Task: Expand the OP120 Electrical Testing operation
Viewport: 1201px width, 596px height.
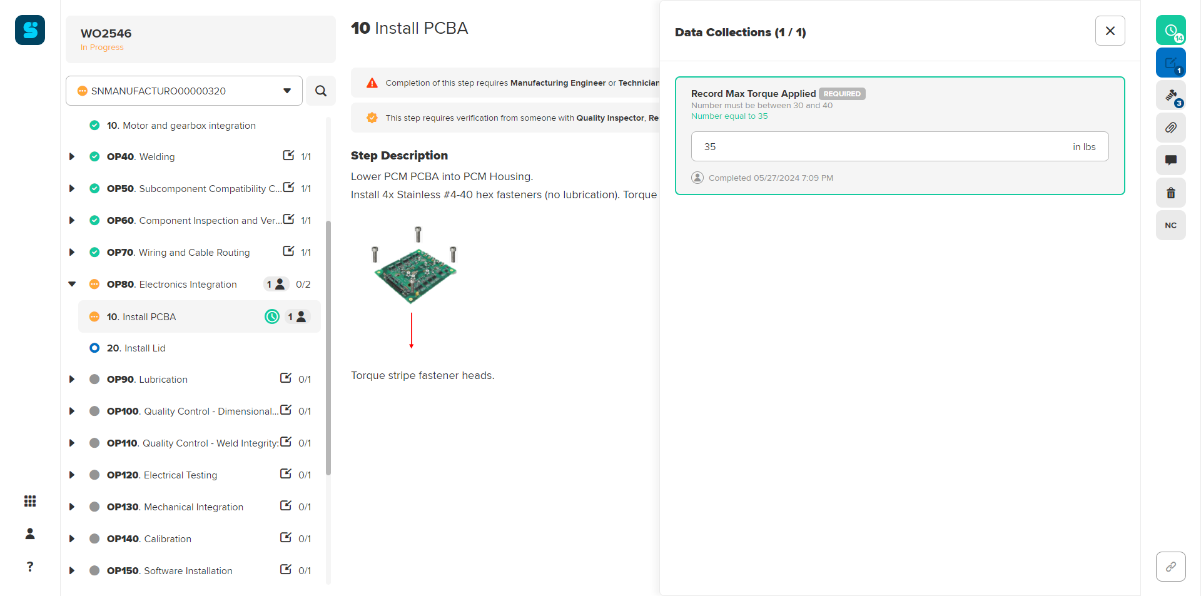Action: point(72,475)
